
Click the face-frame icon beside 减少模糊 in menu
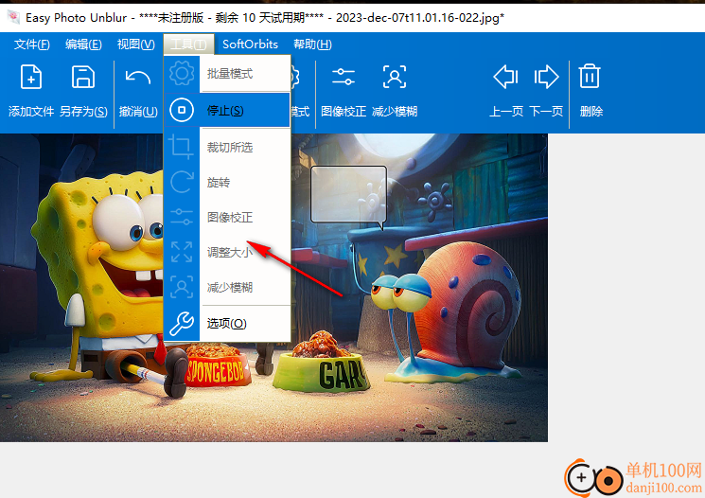[x=182, y=287]
